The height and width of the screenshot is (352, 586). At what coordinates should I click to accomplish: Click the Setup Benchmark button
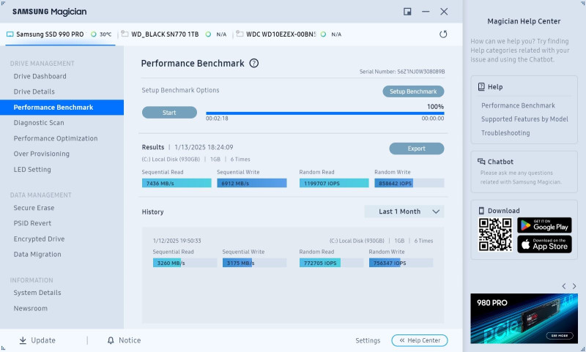click(x=413, y=91)
